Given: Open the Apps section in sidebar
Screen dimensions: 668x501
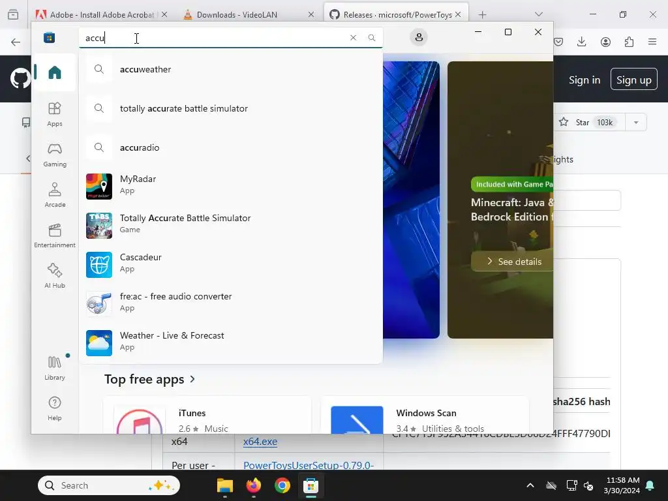Looking at the screenshot, I should [55, 114].
